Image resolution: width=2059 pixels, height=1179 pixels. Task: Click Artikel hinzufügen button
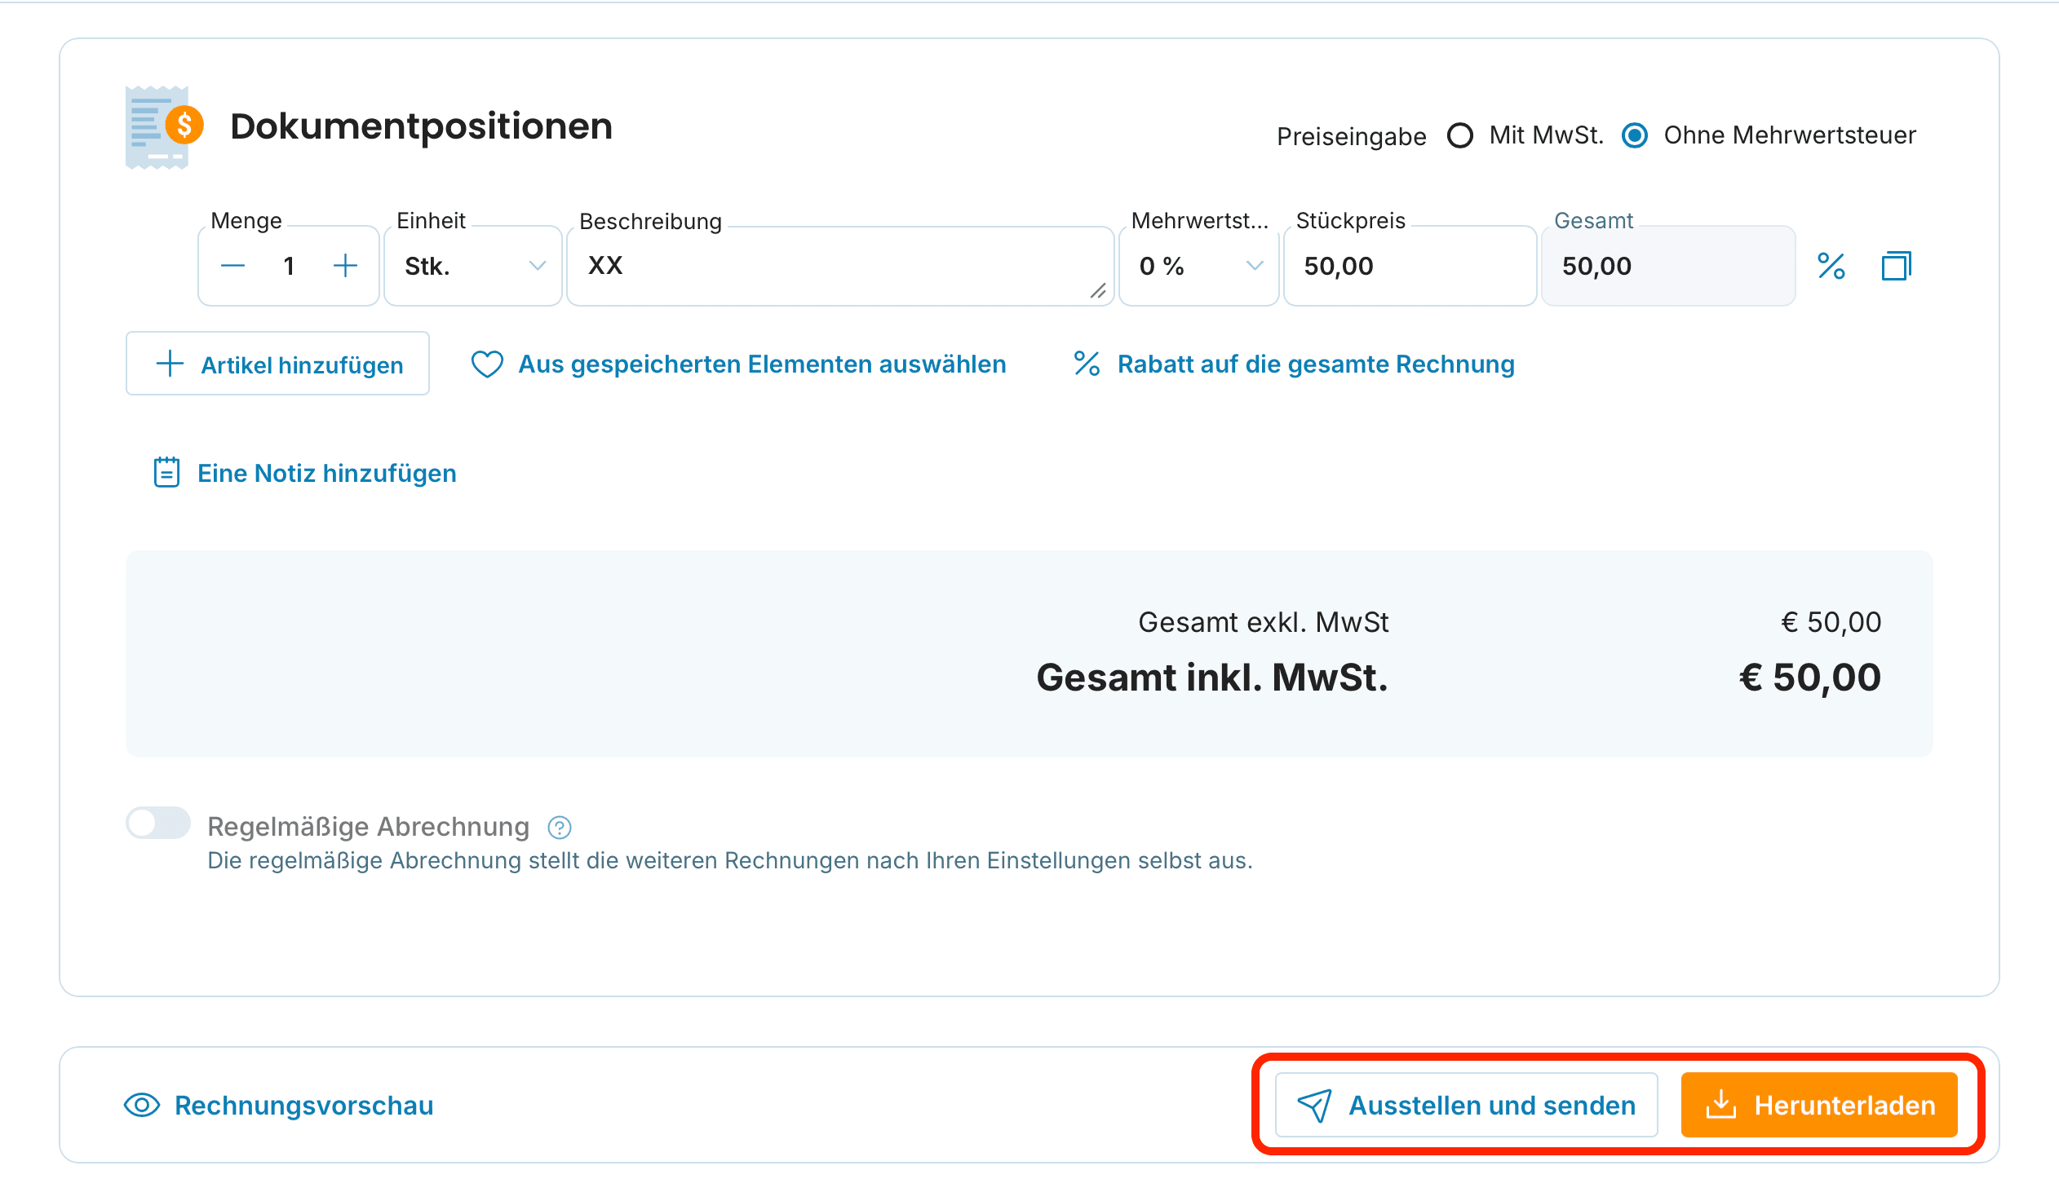tap(277, 364)
